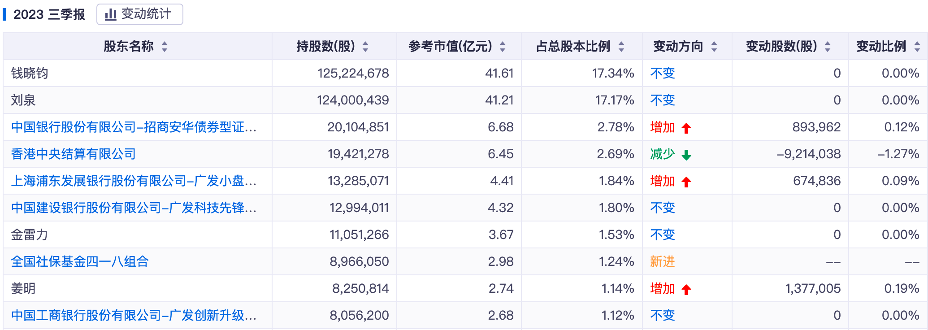The image size is (928, 330).
Task: Click red 增加 arrow in 姜明 row
Action: [686, 290]
